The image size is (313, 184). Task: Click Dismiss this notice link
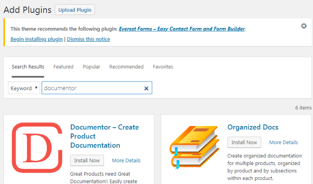click(88, 39)
